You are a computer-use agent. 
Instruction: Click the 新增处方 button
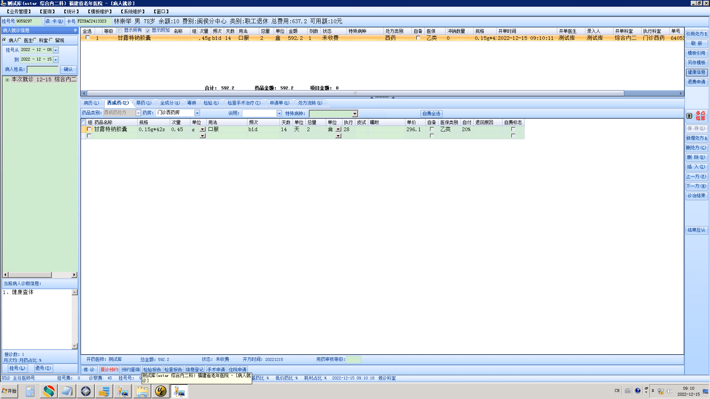[697, 138]
